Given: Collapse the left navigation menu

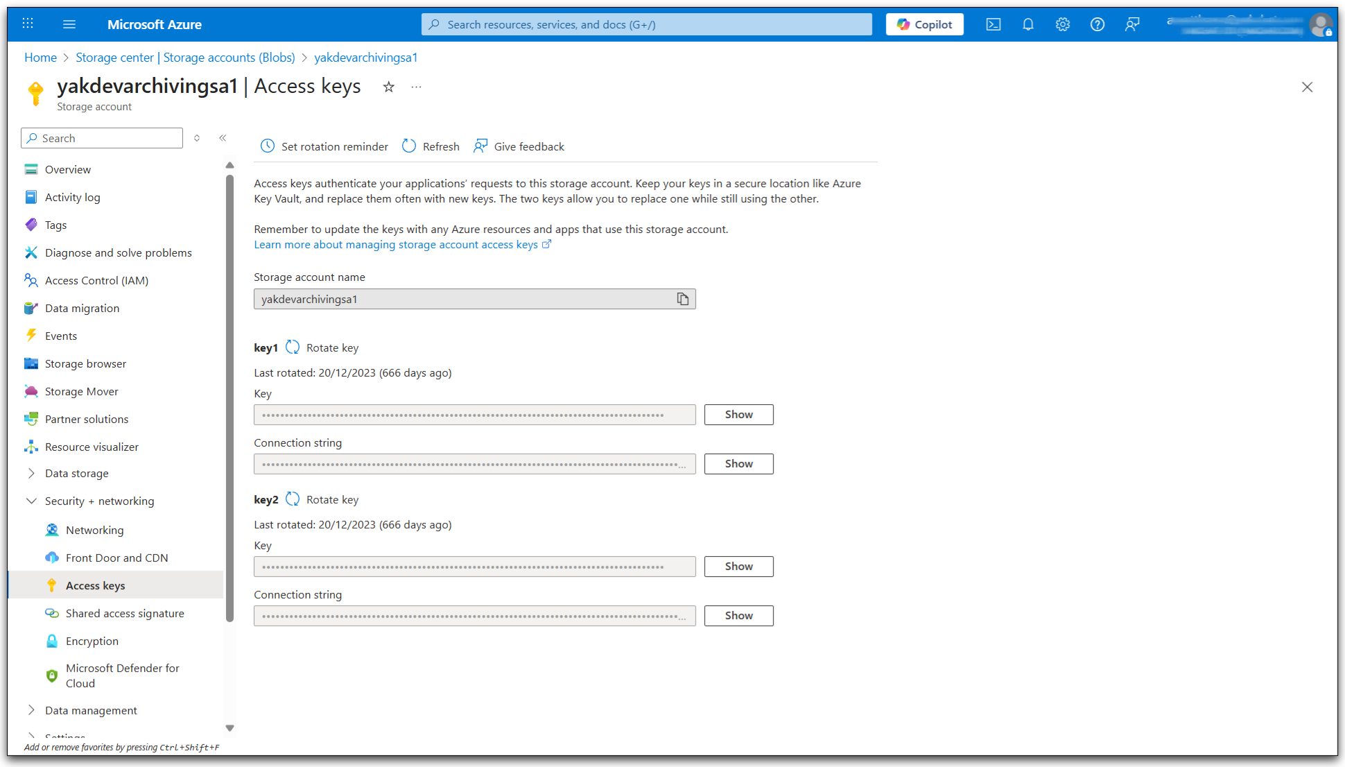Looking at the screenshot, I should coord(223,138).
